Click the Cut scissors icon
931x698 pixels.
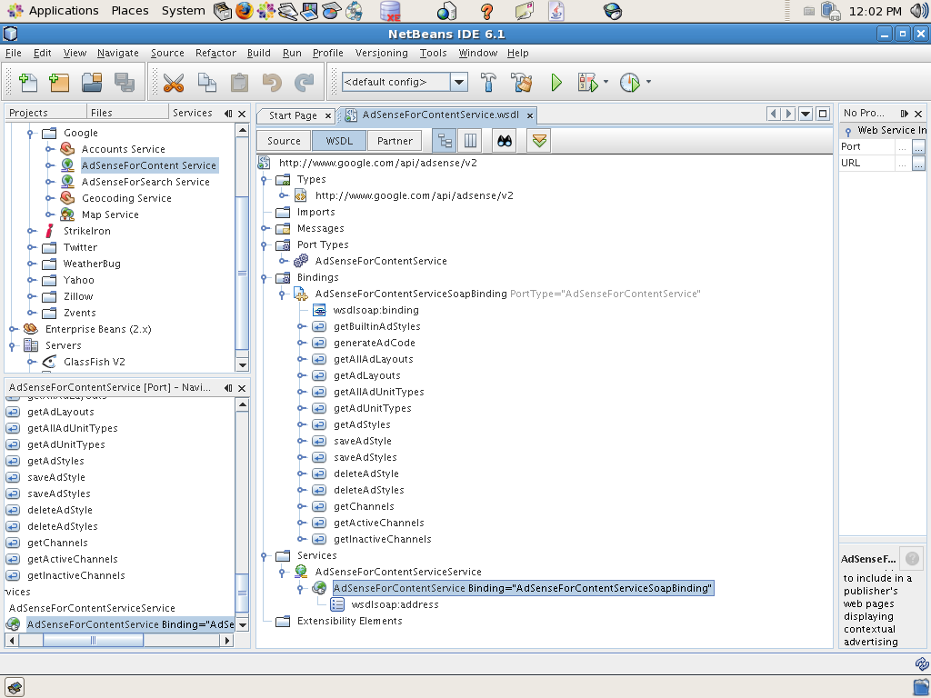[173, 83]
